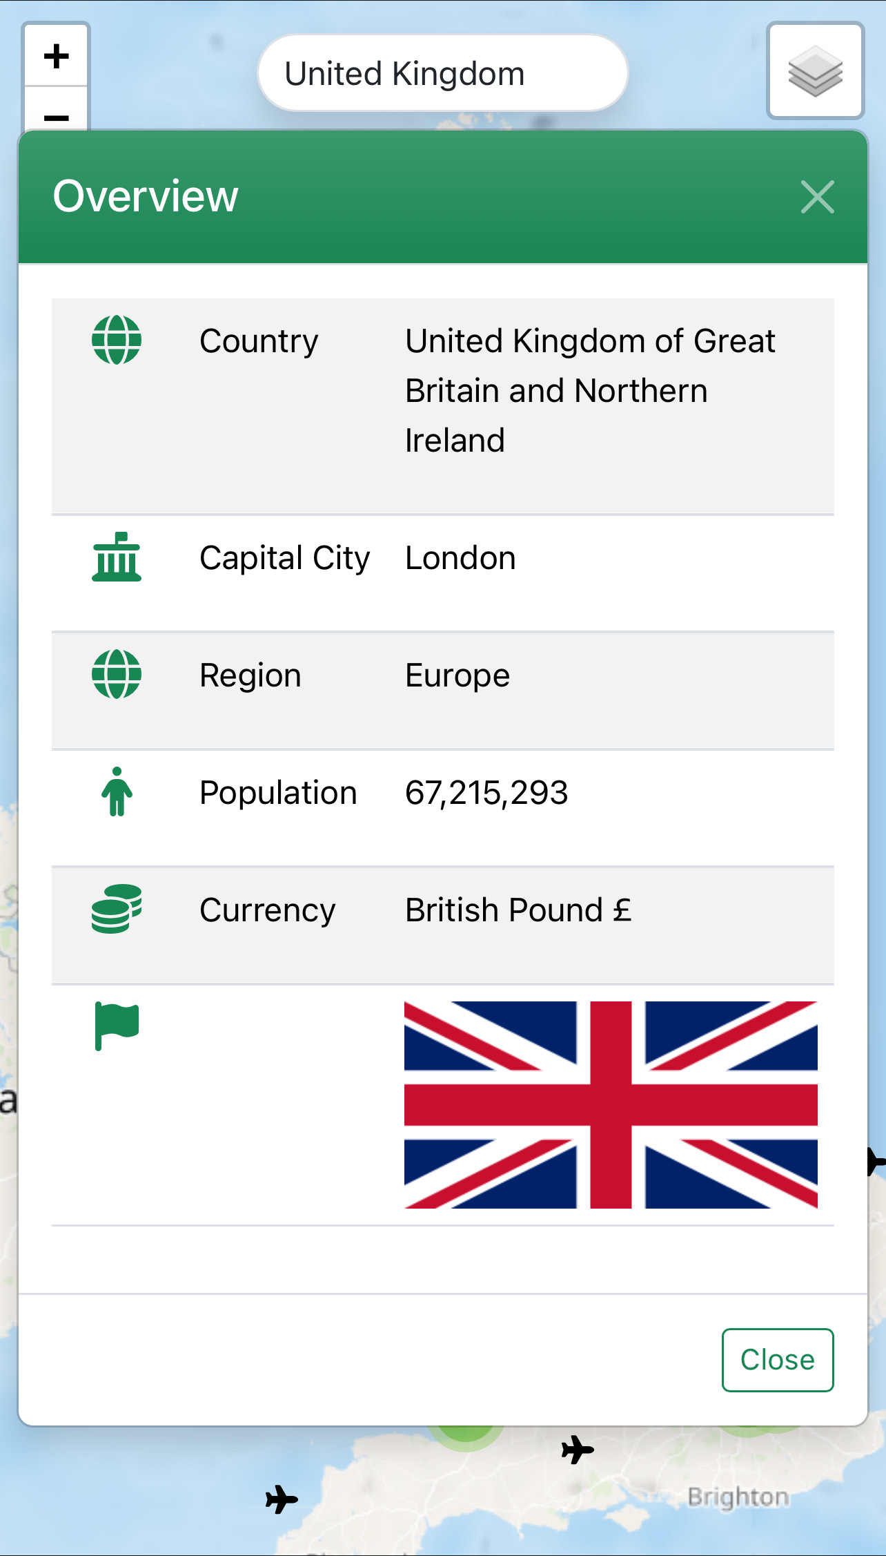This screenshot has height=1556, width=886.
Task: Click the capital building icon
Action: pyautogui.click(x=117, y=557)
